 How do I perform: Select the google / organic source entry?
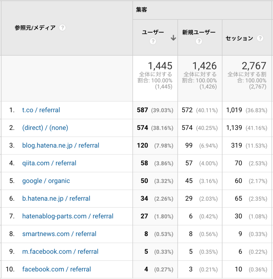46,181
